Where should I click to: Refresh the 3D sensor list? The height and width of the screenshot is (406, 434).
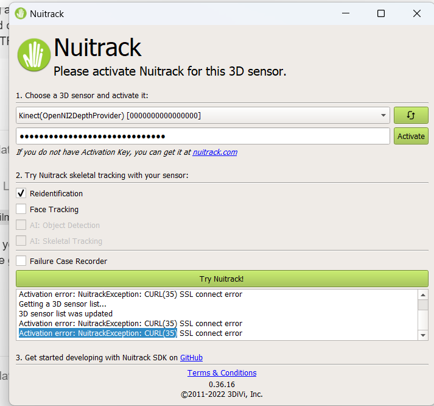pyautogui.click(x=411, y=115)
